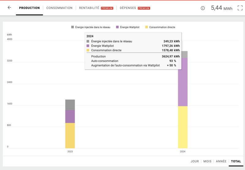Click the yellow segment of 2023 bar
Viewport: 245px width, 170px height.
70,135
